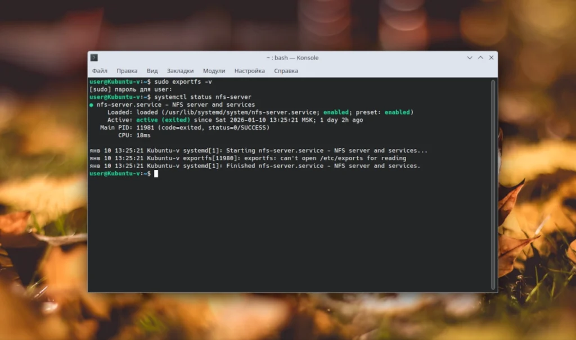Click the "can't open /etc/exports for reading" line
The height and width of the screenshot is (340, 576).
point(248,158)
